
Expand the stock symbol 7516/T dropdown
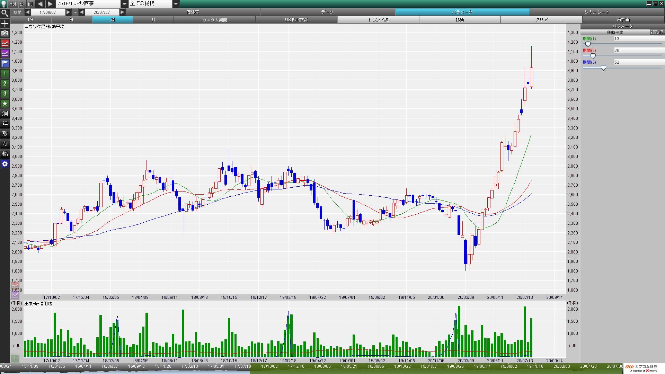125,4
